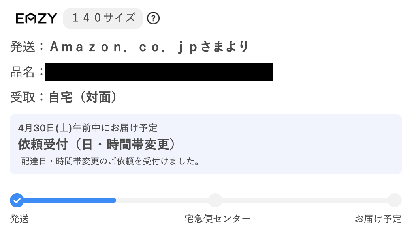Image resolution: width=414 pixels, height=235 pixels.
Task: Click the Amazon.co.jpさまより sender text
Action: click(x=149, y=47)
